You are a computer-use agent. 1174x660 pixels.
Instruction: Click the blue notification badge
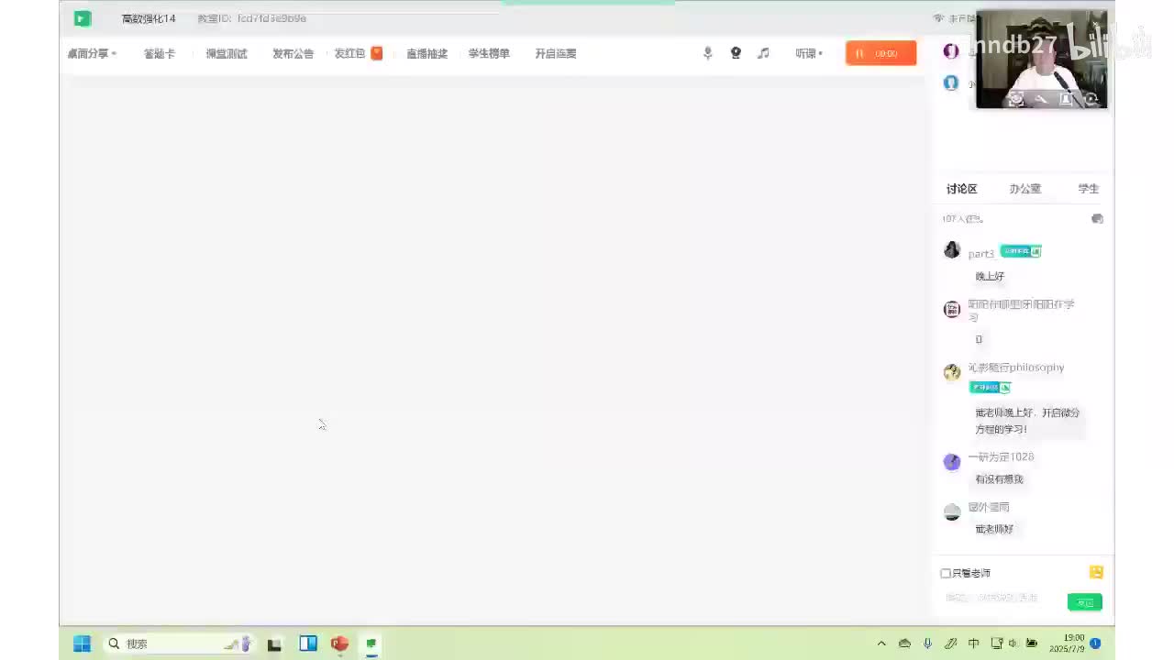1095,643
